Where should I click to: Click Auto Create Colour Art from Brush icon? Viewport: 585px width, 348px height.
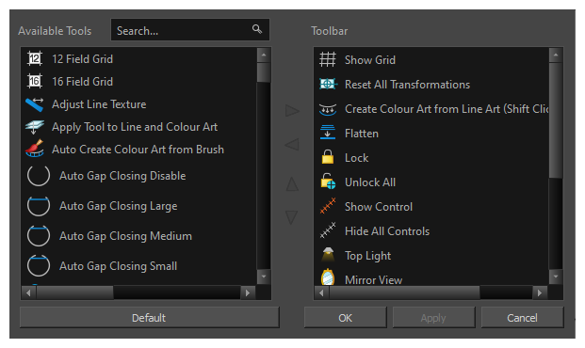[x=35, y=149]
